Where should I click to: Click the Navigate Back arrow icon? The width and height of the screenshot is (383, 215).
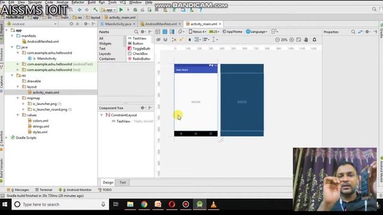80,10
